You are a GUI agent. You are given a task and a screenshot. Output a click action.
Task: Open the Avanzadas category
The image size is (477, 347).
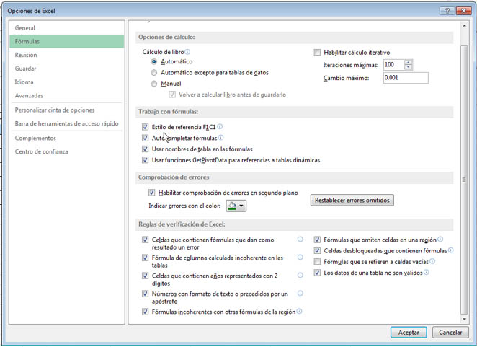pos(30,95)
